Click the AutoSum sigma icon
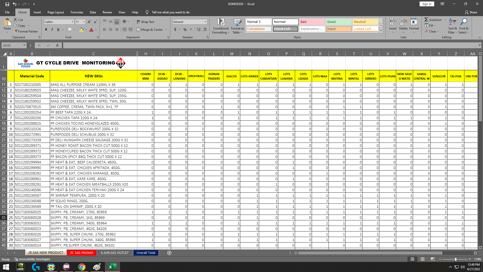This screenshot has width=483, height=272. point(426,20)
